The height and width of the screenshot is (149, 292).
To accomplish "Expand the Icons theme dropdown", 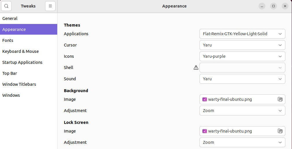I will pos(242,56).
